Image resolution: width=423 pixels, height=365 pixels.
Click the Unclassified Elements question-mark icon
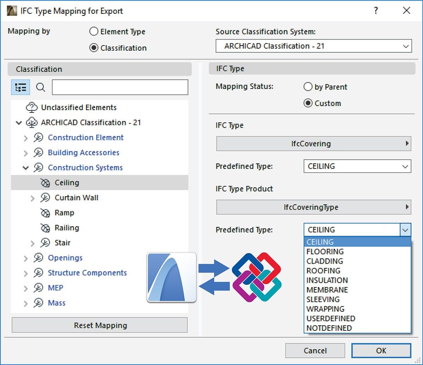coord(32,107)
